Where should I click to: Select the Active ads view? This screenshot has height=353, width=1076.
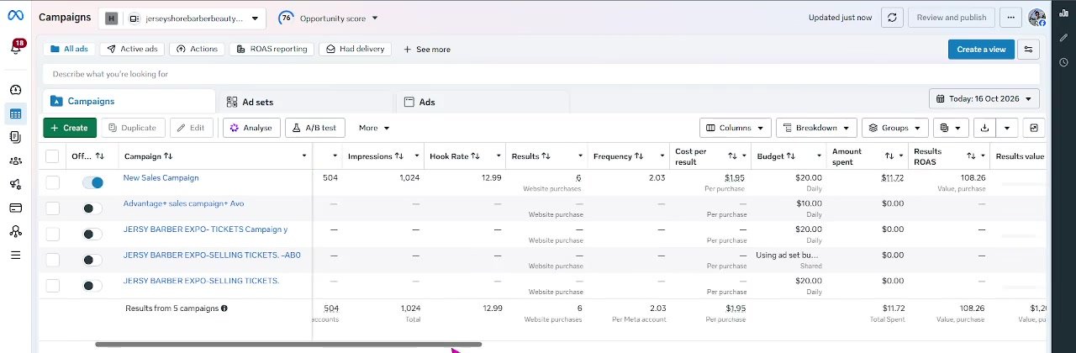pyautogui.click(x=131, y=49)
